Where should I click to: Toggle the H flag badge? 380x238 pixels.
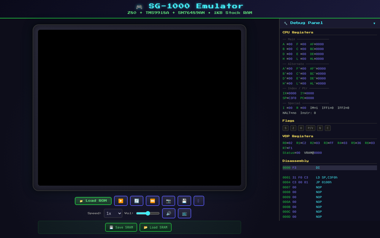[301, 128]
